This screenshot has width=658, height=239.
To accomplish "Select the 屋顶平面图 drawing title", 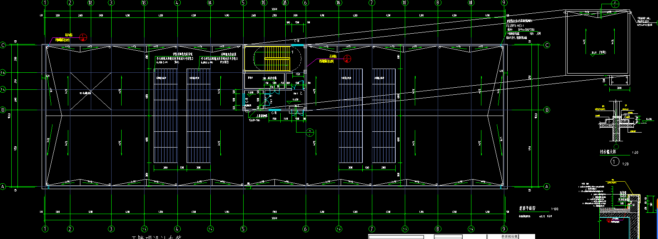I will point(527,209).
